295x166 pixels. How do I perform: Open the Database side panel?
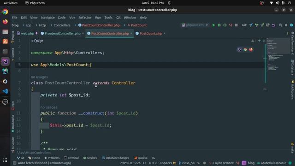click(x=292, y=67)
